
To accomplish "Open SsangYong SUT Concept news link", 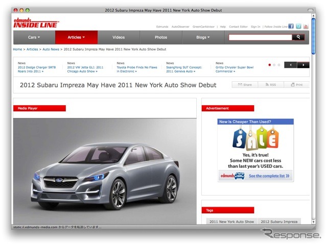I will point(184,69).
